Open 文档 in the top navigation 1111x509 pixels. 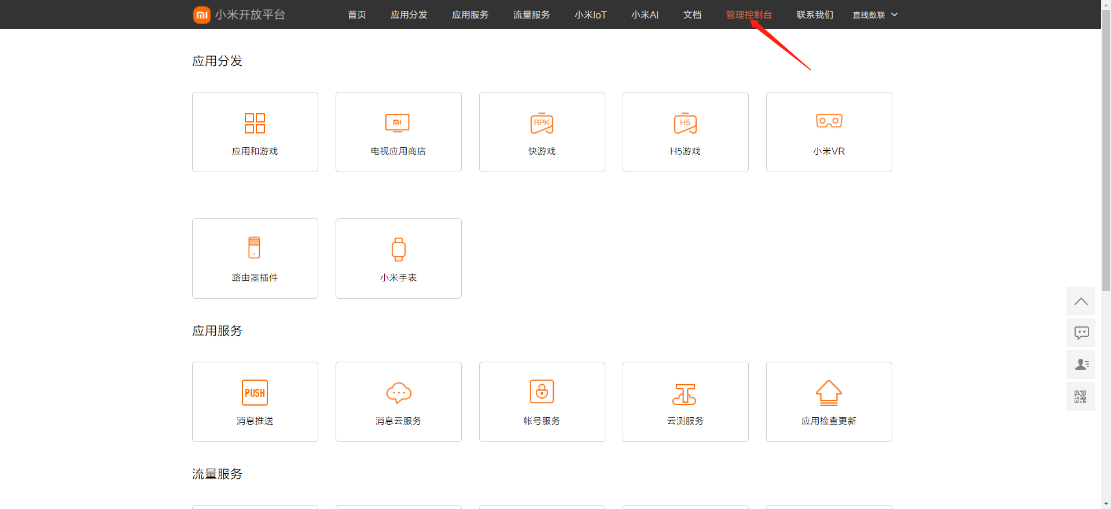[x=693, y=15]
